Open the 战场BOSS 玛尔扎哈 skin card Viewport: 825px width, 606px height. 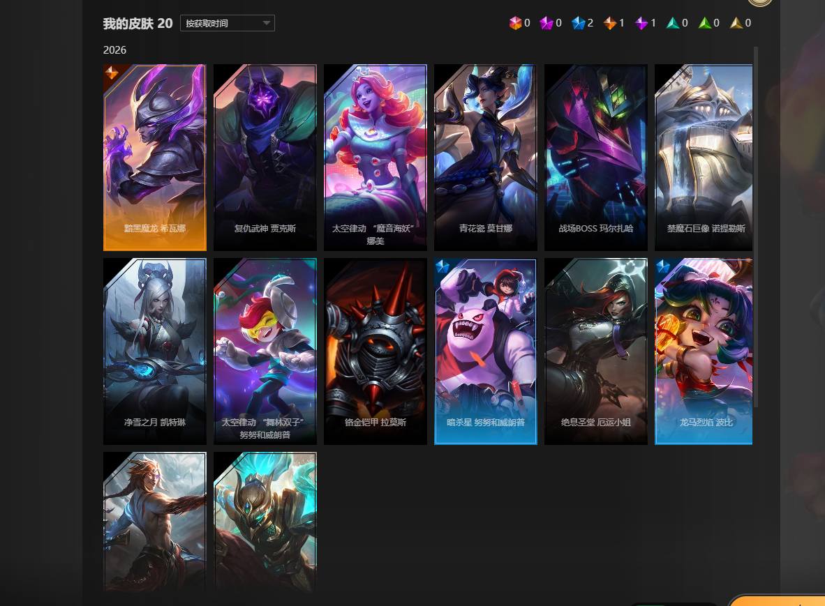pyautogui.click(x=595, y=158)
